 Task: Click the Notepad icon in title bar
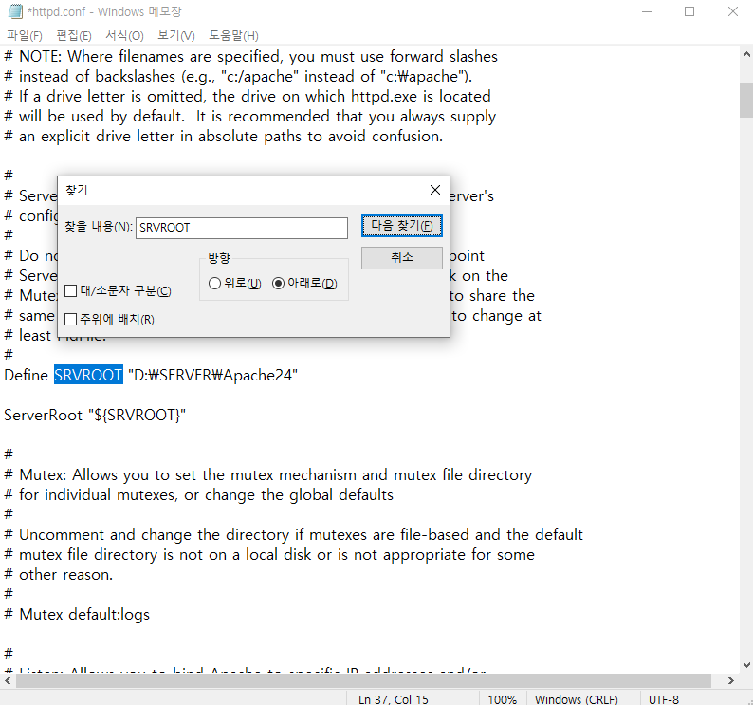(15, 11)
